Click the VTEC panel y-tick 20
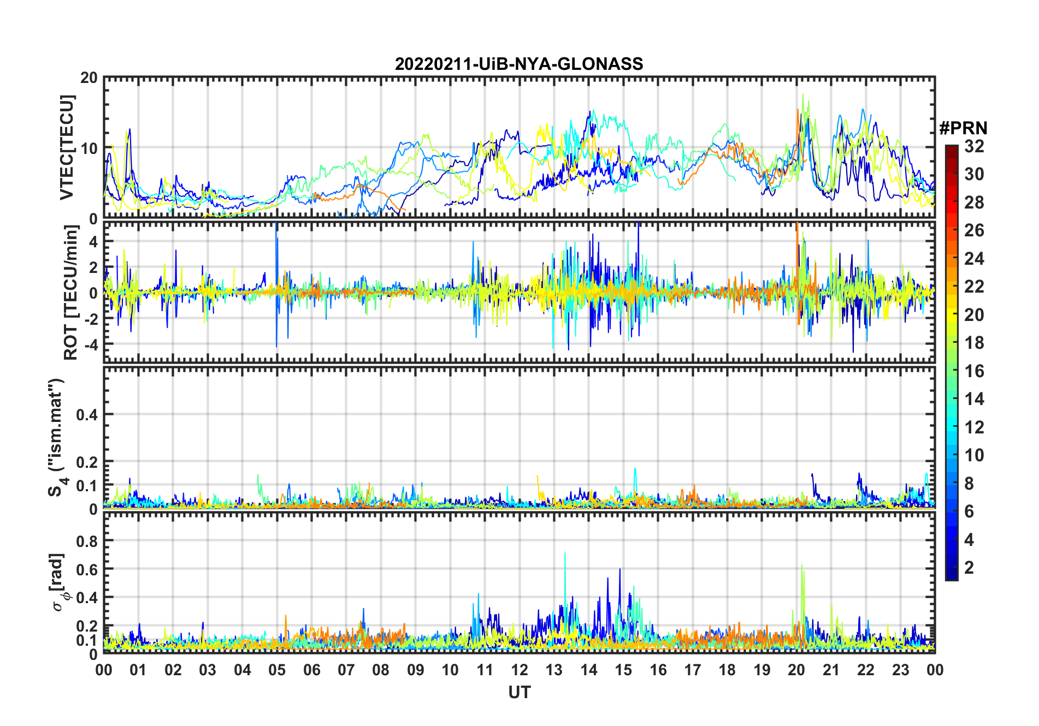1039x726 pixels. [x=89, y=78]
